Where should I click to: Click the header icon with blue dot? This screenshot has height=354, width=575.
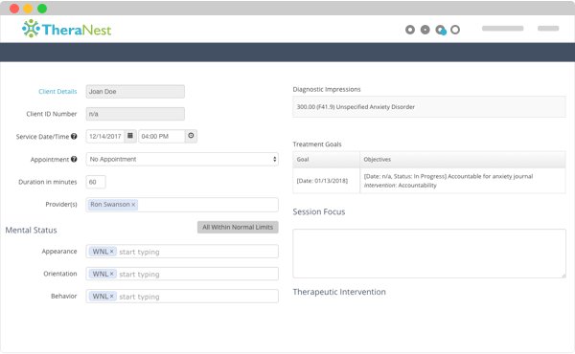click(x=441, y=30)
